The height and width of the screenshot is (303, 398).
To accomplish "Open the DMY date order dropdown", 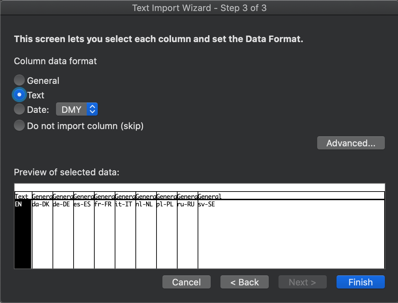I will [77, 109].
